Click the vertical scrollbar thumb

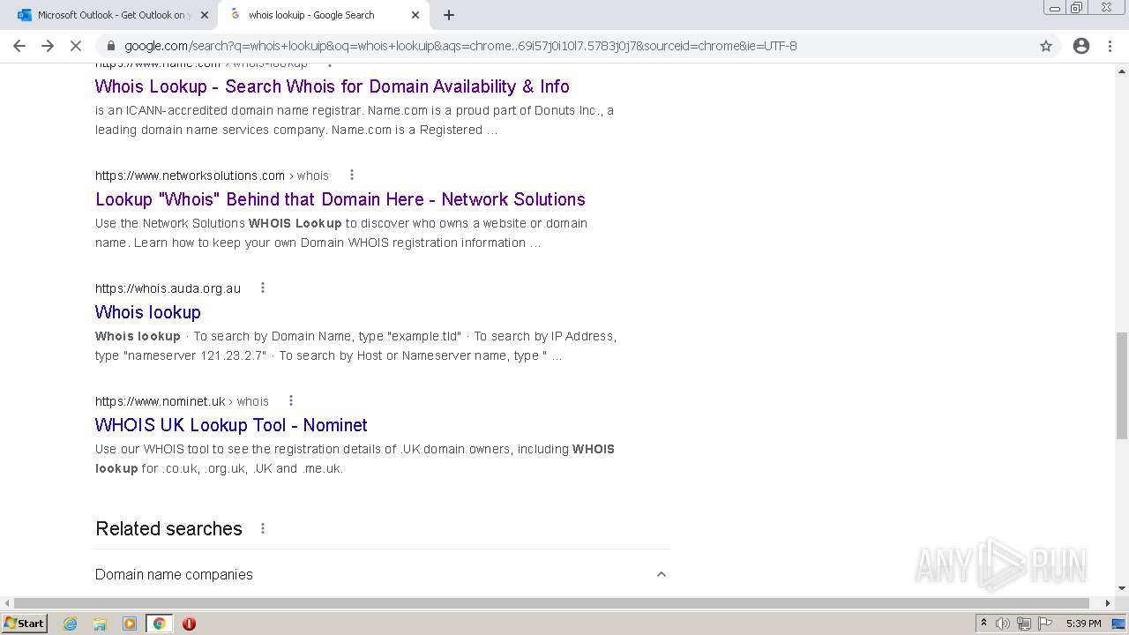coord(1121,385)
